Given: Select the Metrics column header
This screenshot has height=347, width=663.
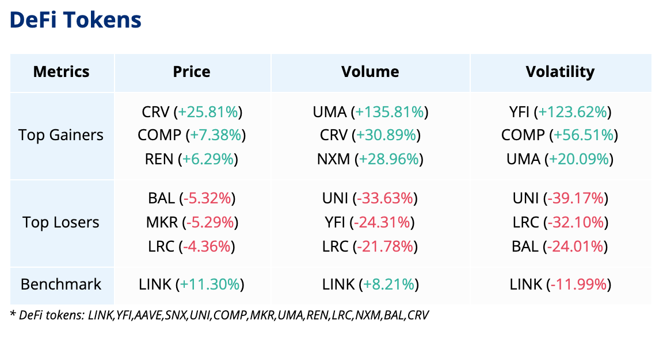Looking at the screenshot, I should [x=62, y=72].
